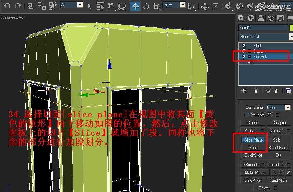Open Preserve UVs settings box
This screenshot has height=192, width=293.
point(278,115)
